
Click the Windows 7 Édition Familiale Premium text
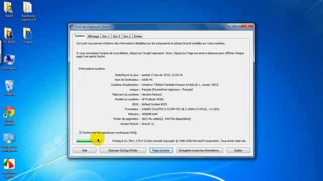point(180,85)
